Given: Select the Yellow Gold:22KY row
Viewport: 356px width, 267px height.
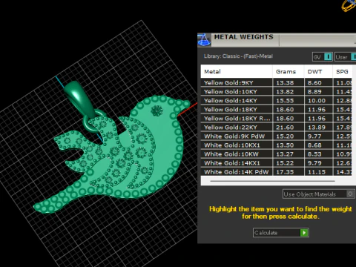Looking at the screenshot, I should coord(277,127).
